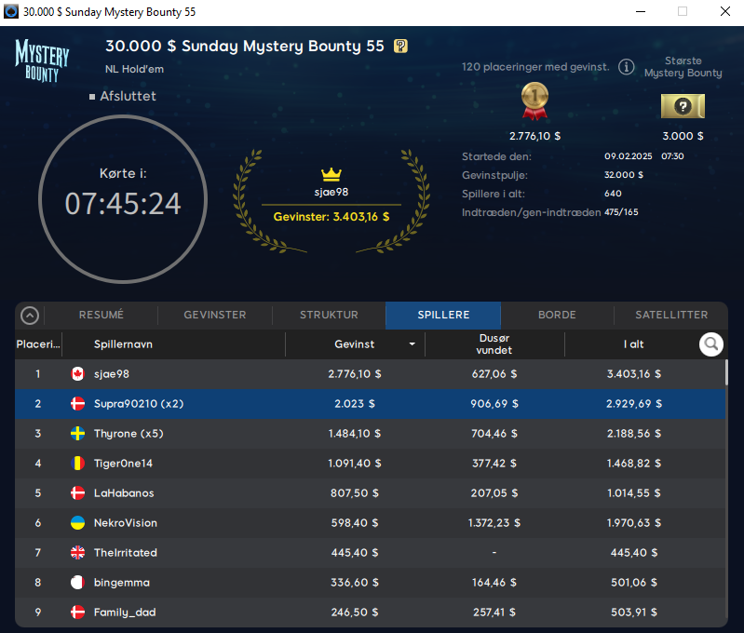The width and height of the screenshot is (744, 633).
Task: Close the tournament lobby window
Action: 725,11
